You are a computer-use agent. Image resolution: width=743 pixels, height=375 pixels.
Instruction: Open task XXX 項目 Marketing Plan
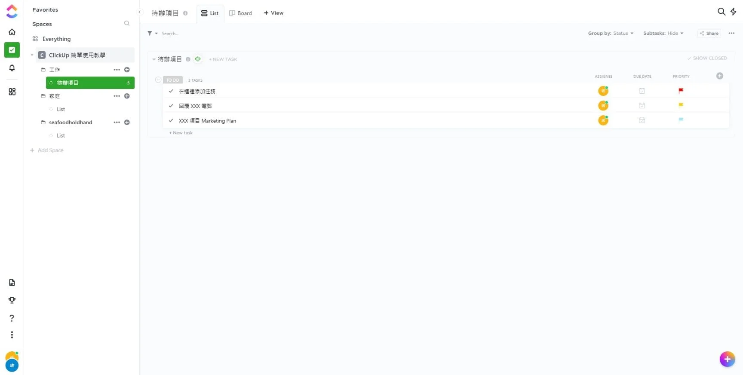[x=207, y=121]
